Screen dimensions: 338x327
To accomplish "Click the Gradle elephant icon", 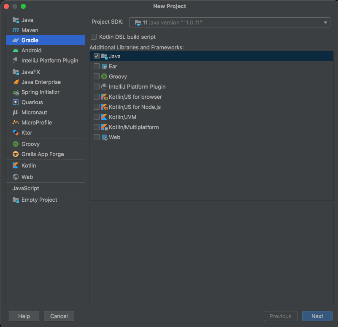I will pyautogui.click(x=16, y=40).
